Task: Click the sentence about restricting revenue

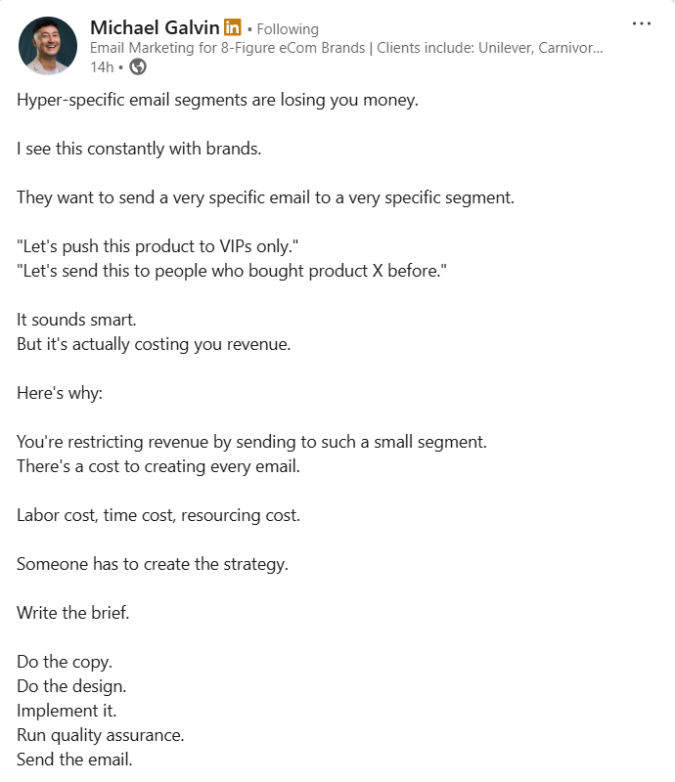Action: pyautogui.click(x=251, y=442)
